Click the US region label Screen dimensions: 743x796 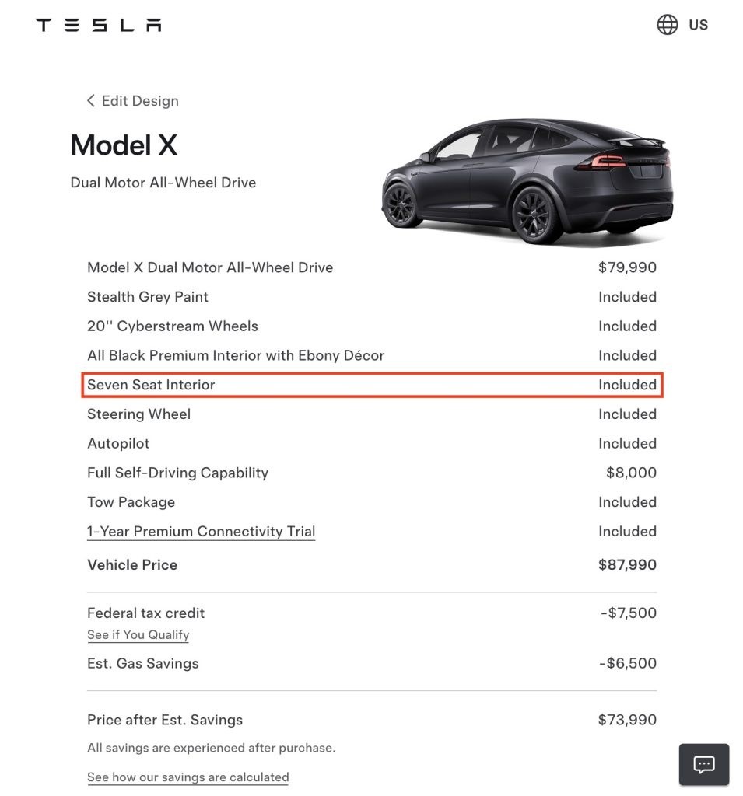coord(698,25)
